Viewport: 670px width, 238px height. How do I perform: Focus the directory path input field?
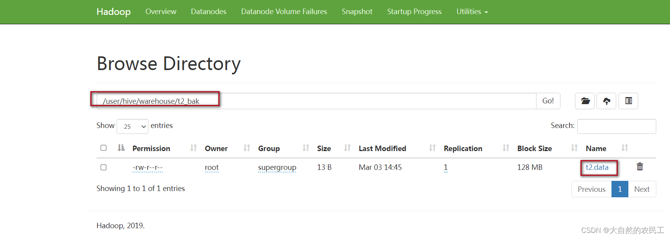316,101
